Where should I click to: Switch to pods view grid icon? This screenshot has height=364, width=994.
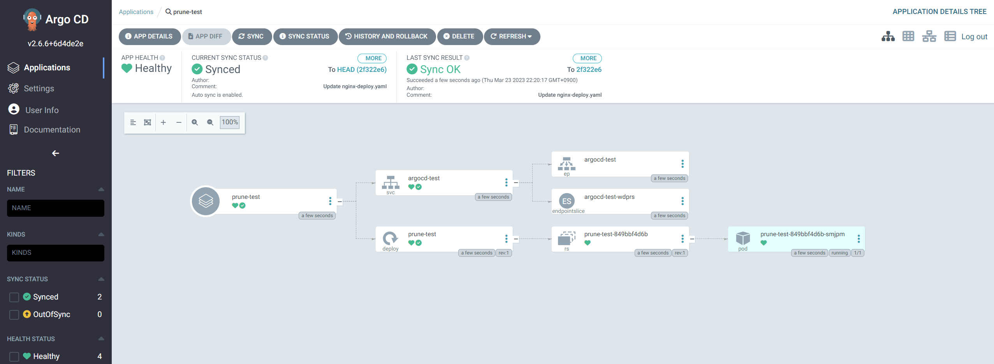[908, 37]
